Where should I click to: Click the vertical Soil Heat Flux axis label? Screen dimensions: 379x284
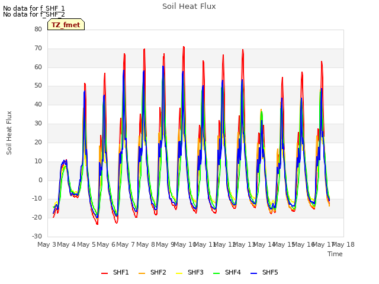9,133
